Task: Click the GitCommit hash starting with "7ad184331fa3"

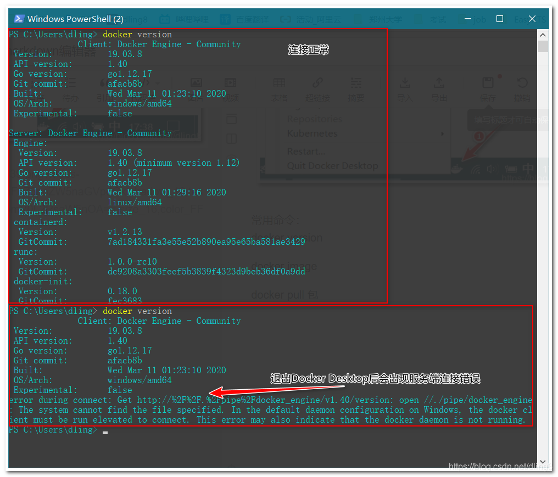Action: pyautogui.click(x=207, y=242)
